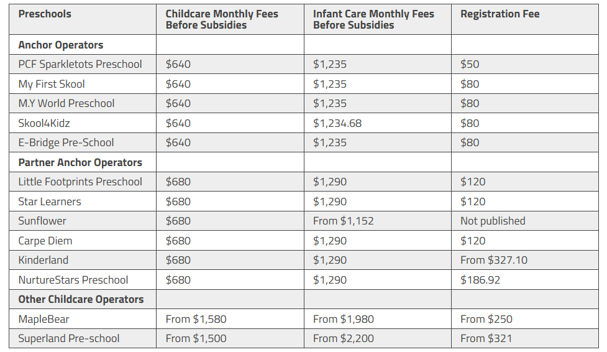The width and height of the screenshot is (607, 352).
Task: Click the My First Skool row label
Action: (x=51, y=84)
